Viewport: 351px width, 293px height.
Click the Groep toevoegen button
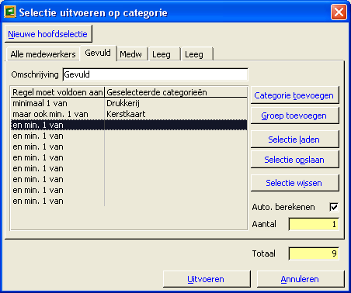tap(294, 115)
